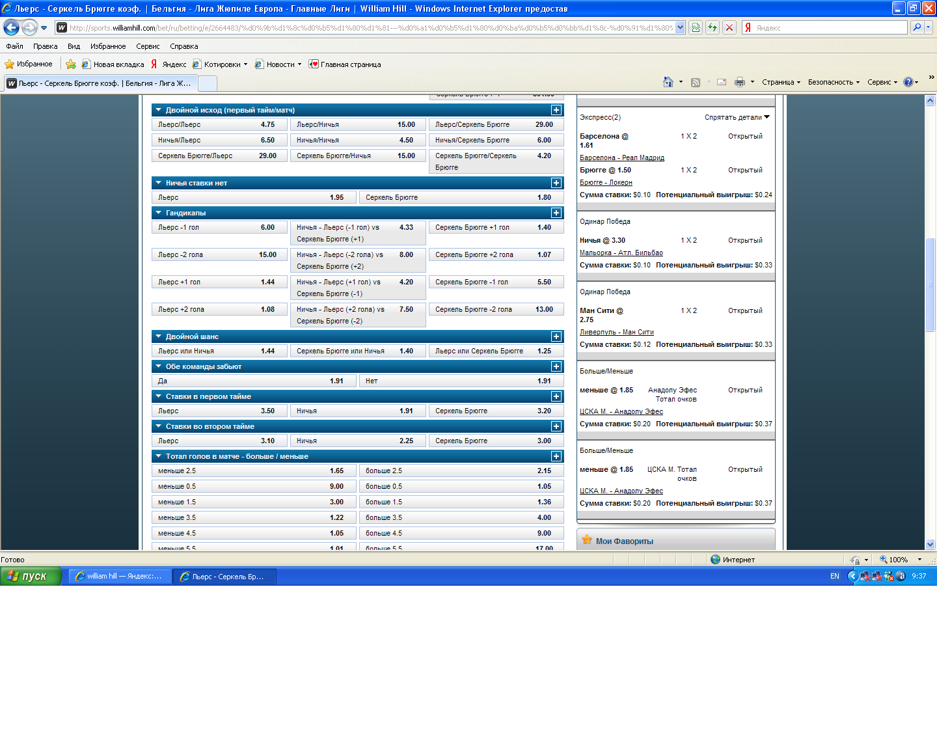This screenshot has height=738, width=937.
Task: Click the star icon beside Мои Фавориты
Action: [x=587, y=540]
